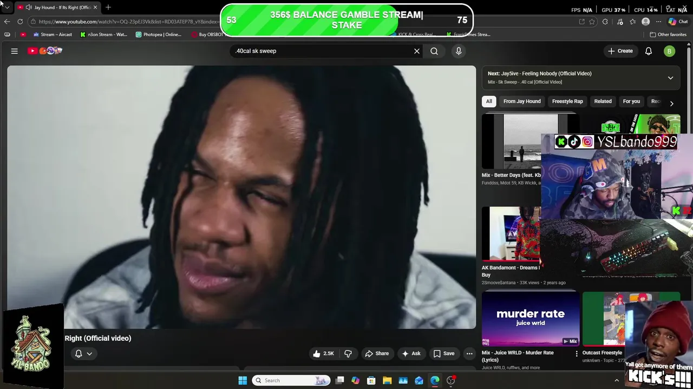Like the video showing 2.5K likes
Image resolution: width=693 pixels, height=389 pixels.
click(x=323, y=353)
